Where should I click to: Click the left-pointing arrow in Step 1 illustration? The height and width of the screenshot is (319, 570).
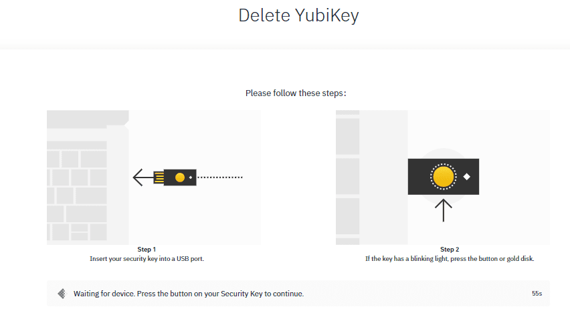(x=142, y=178)
